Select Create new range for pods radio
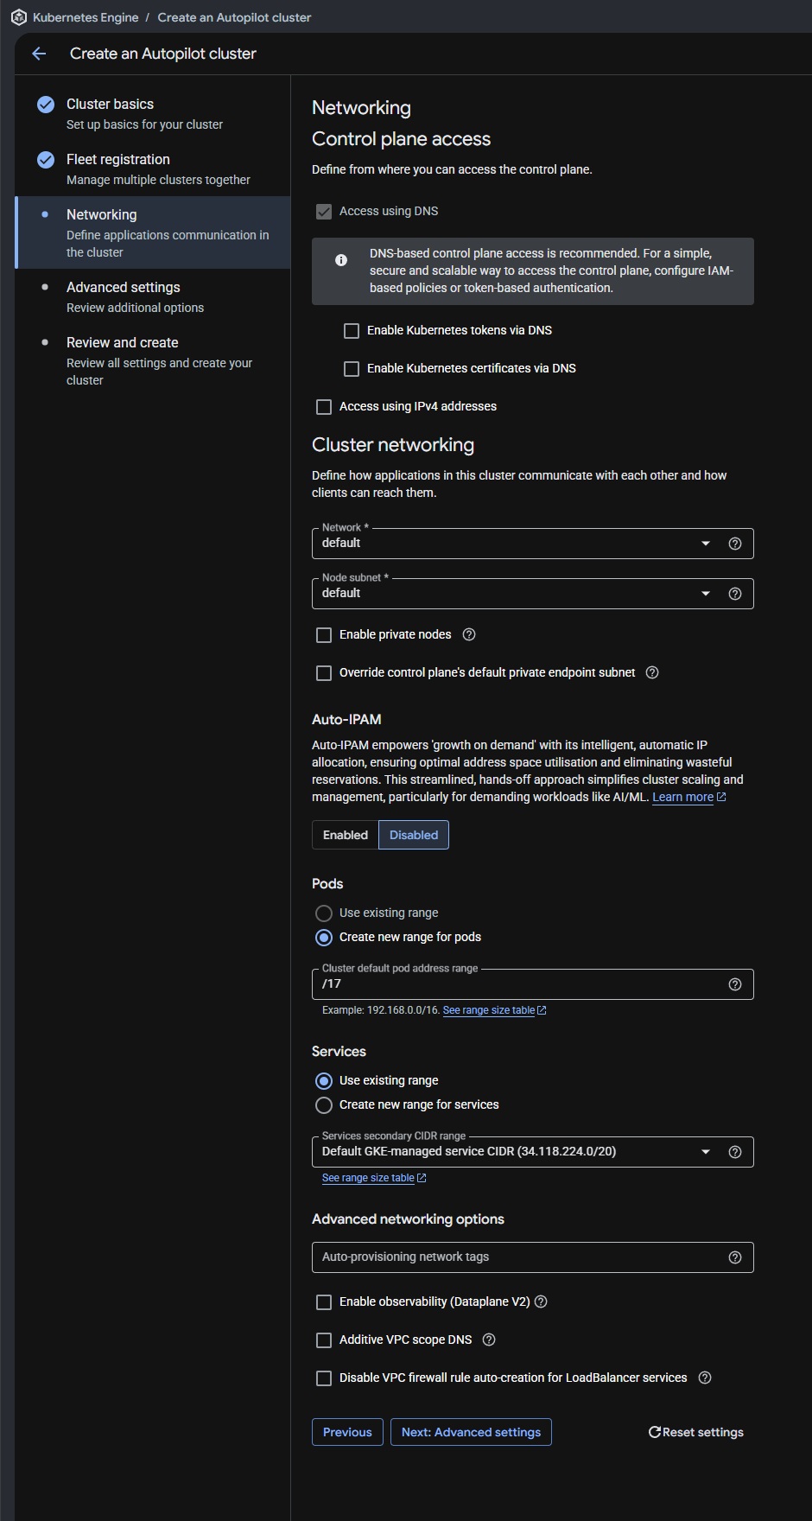 [324, 938]
